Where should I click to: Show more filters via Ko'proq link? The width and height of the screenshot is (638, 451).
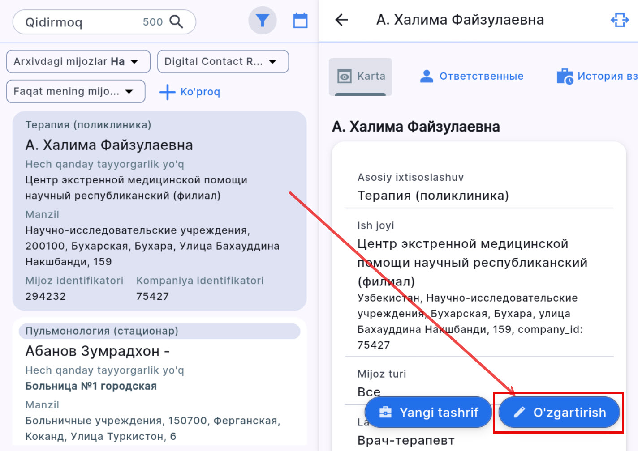pos(200,92)
